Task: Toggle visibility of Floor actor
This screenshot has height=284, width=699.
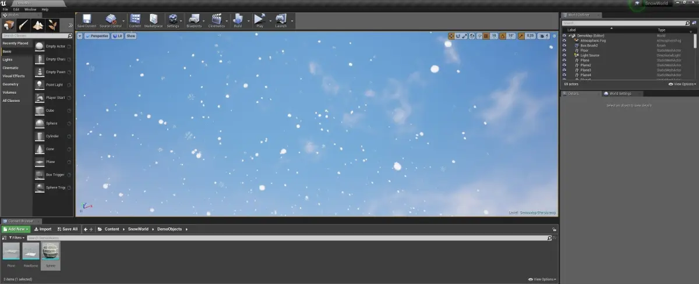Action: [564, 51]
